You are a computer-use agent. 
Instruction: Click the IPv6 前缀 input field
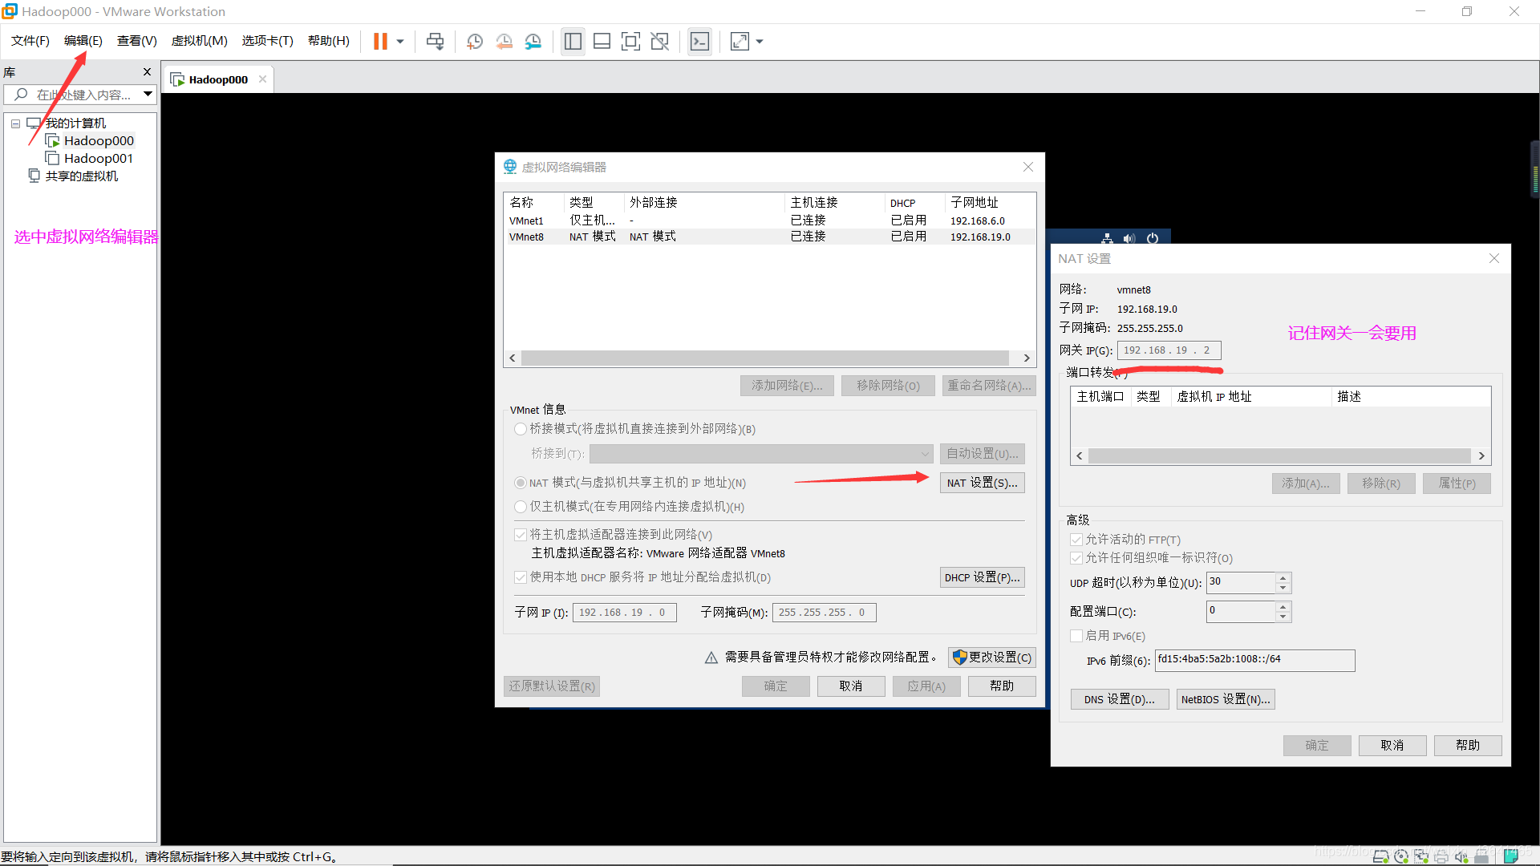(x=1254, y=660)
